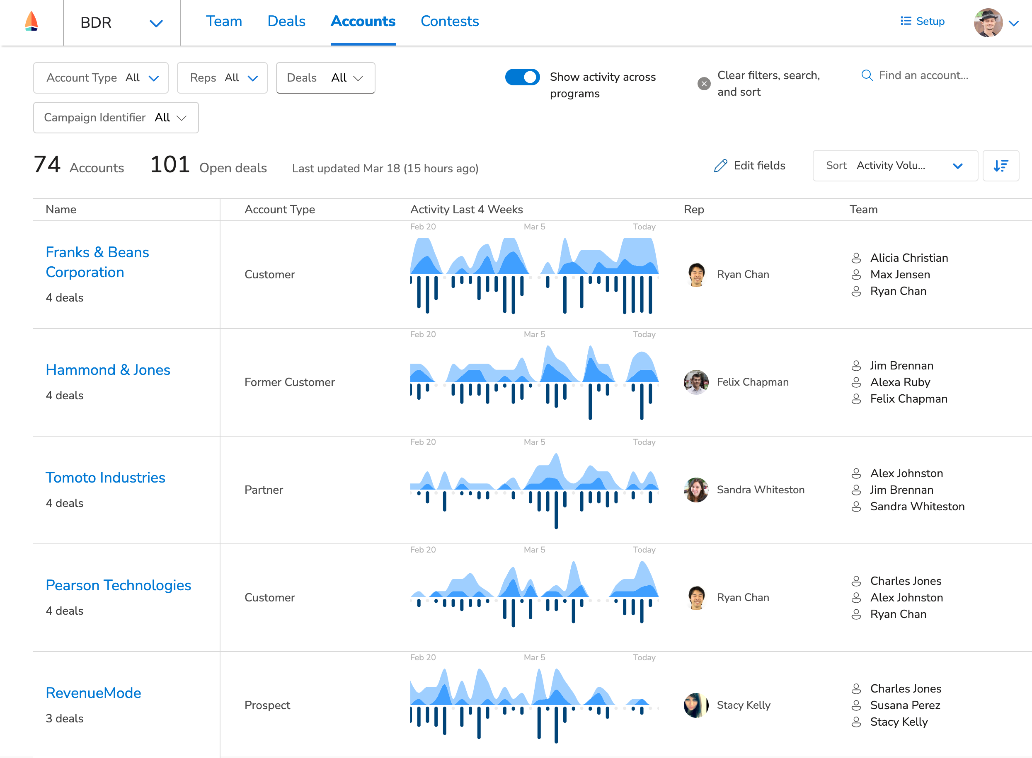Go to the Team tab
The image size is (1032, 758).
(x=223, y=21)
